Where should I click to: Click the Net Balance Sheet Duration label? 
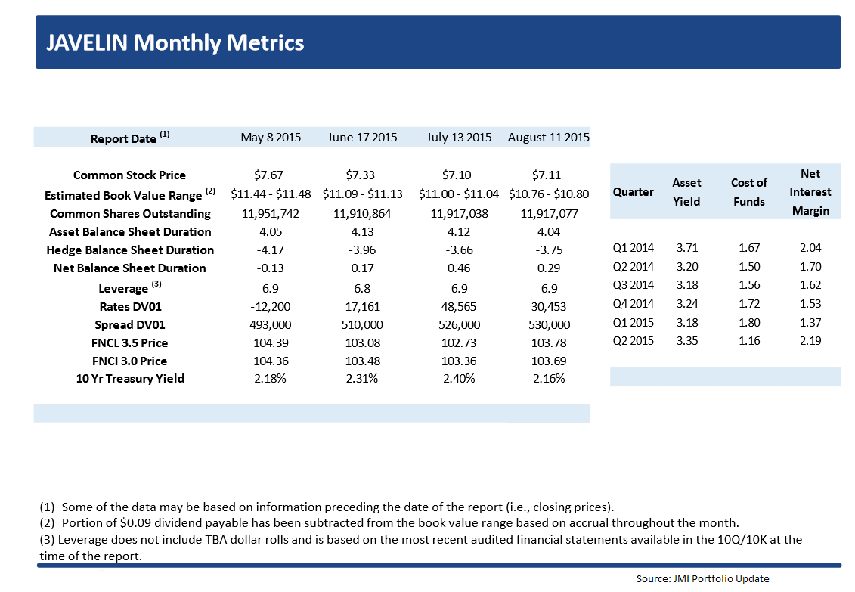pyautogui.click(x=131, y=268)
